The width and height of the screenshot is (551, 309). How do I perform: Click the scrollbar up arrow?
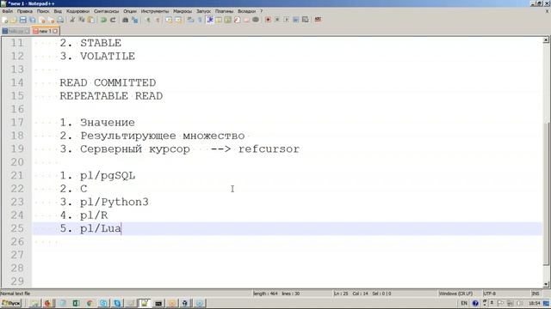coord(546,40)
